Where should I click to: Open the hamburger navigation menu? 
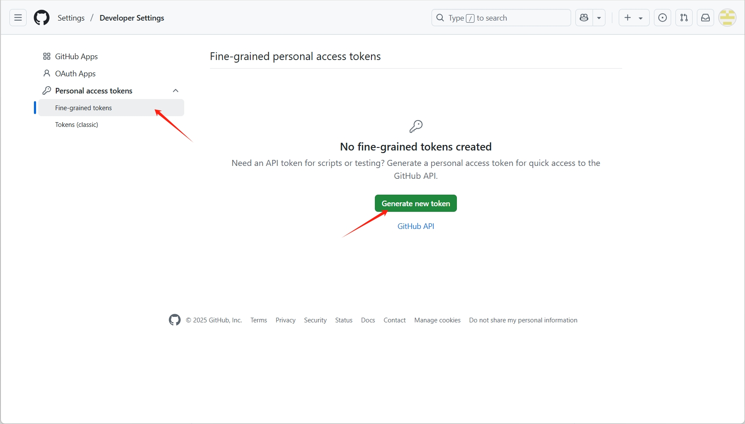click(x=18, y=18)
